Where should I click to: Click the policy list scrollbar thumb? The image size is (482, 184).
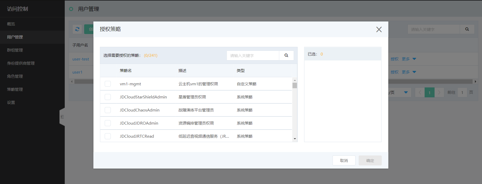point(295,86)
